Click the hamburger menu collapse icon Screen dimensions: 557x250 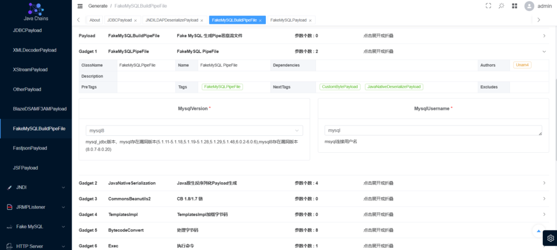click(x=80, y=6)
